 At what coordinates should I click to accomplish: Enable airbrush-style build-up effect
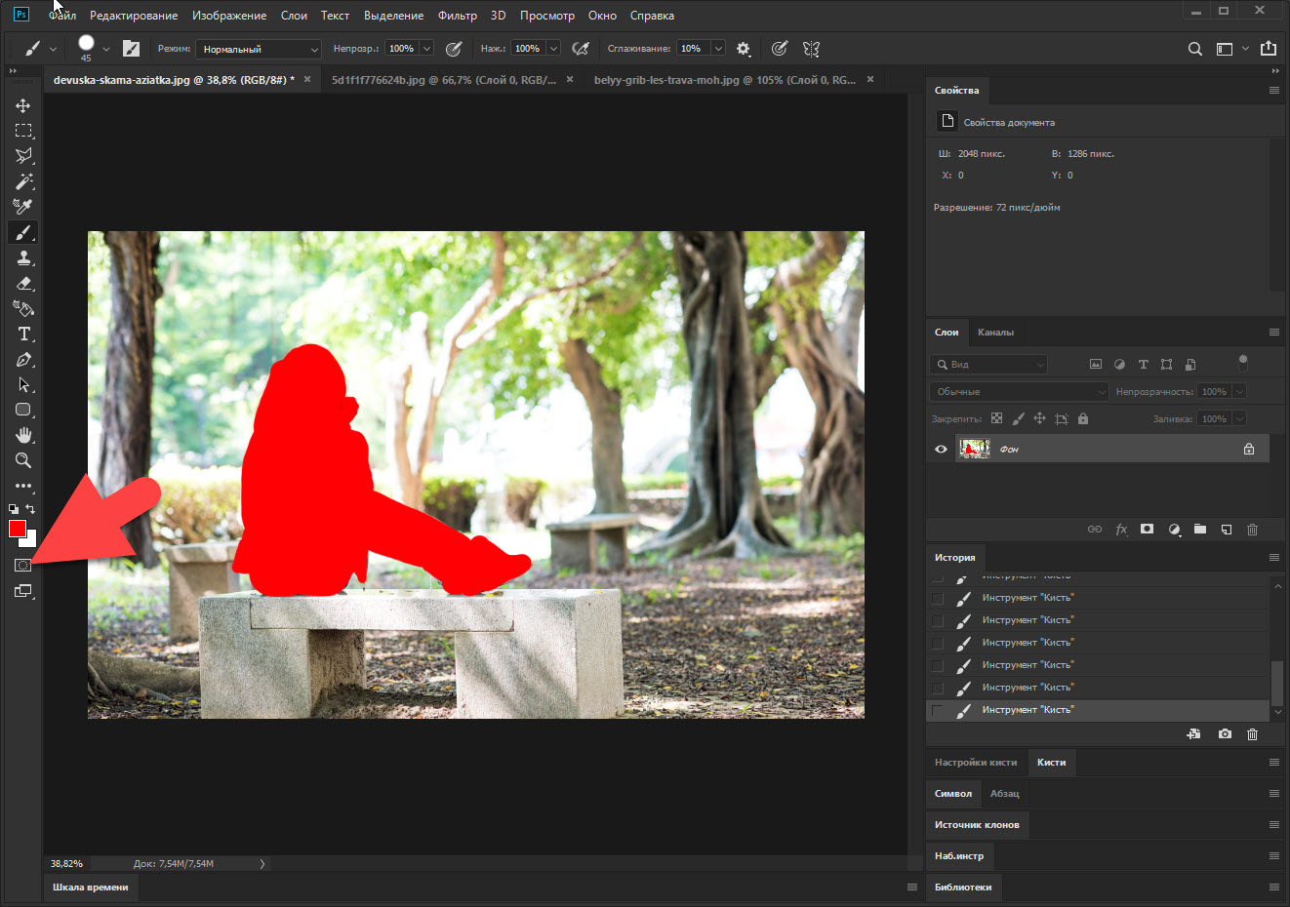click(581, 49)
